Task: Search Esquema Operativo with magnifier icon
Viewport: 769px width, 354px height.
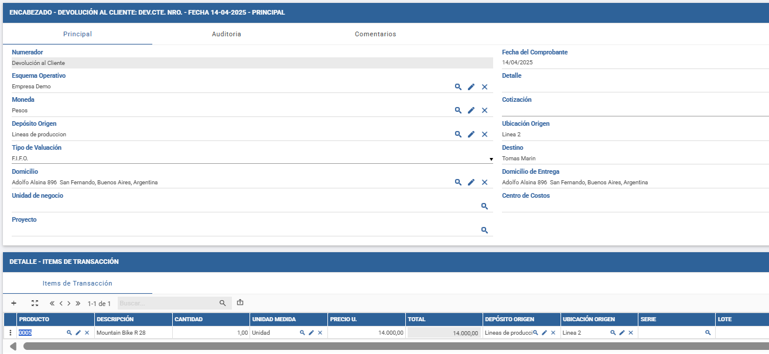Action: tap(458, 87)
